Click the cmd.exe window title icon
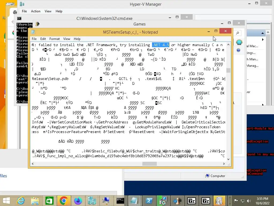Image resolution: width=274 pixels, height=206 pixels. [19, 19]
